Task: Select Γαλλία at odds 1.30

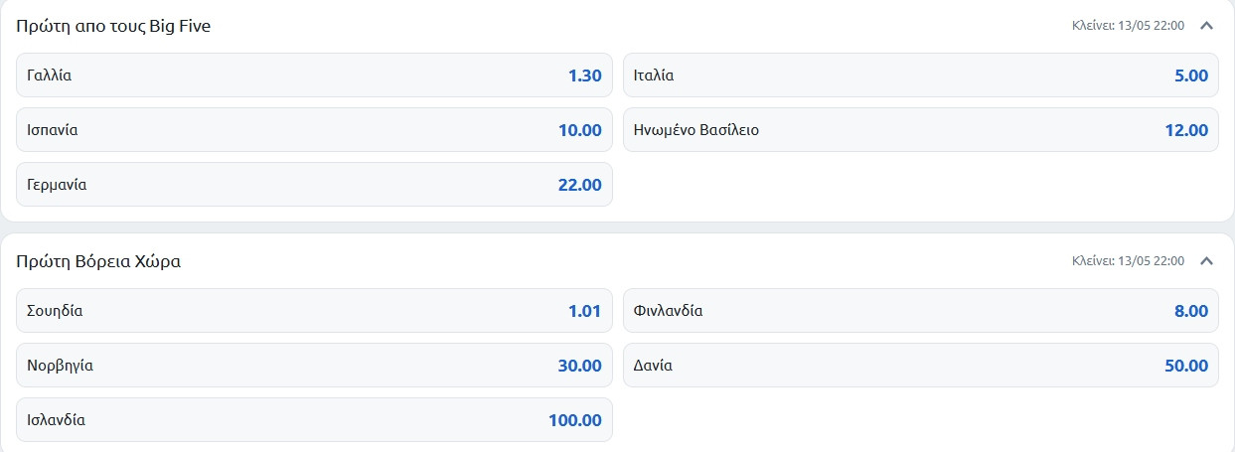Action: 314,75
